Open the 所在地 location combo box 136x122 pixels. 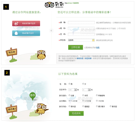[x=81, y=40]
